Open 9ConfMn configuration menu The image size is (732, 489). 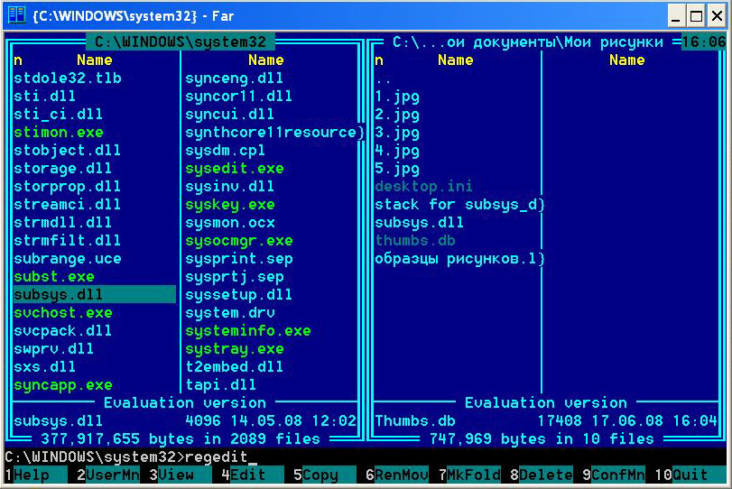tap(614, 475)
